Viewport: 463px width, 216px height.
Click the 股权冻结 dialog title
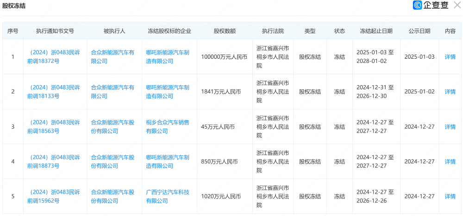point(14,6)
